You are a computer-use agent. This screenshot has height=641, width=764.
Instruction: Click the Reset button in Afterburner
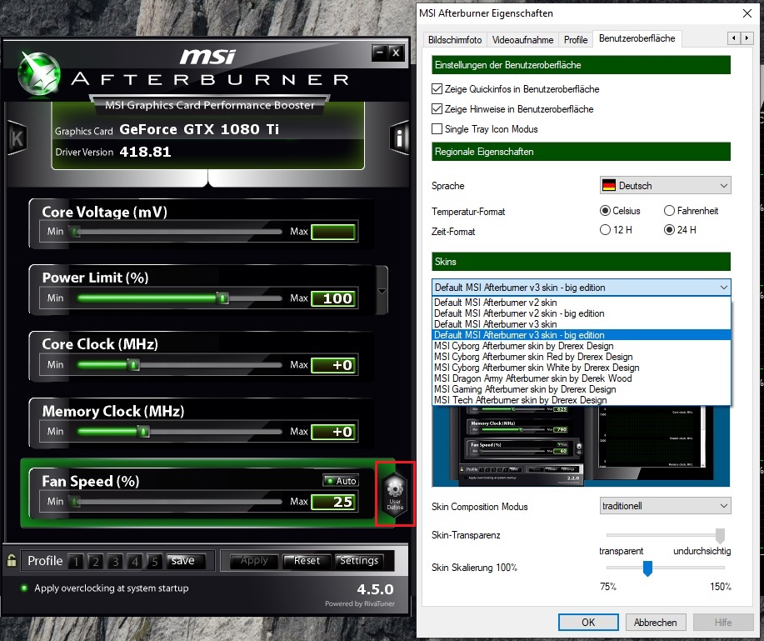(x=307, y=561)
